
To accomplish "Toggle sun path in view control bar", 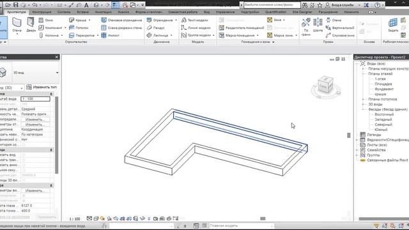I will point(102,218).
